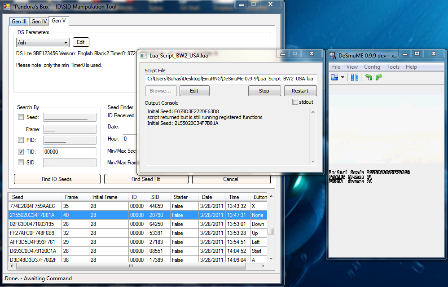Click Pandora's Box window title icon
The image size is (448, 287).
pyautogui.click(x=7, y=6)
